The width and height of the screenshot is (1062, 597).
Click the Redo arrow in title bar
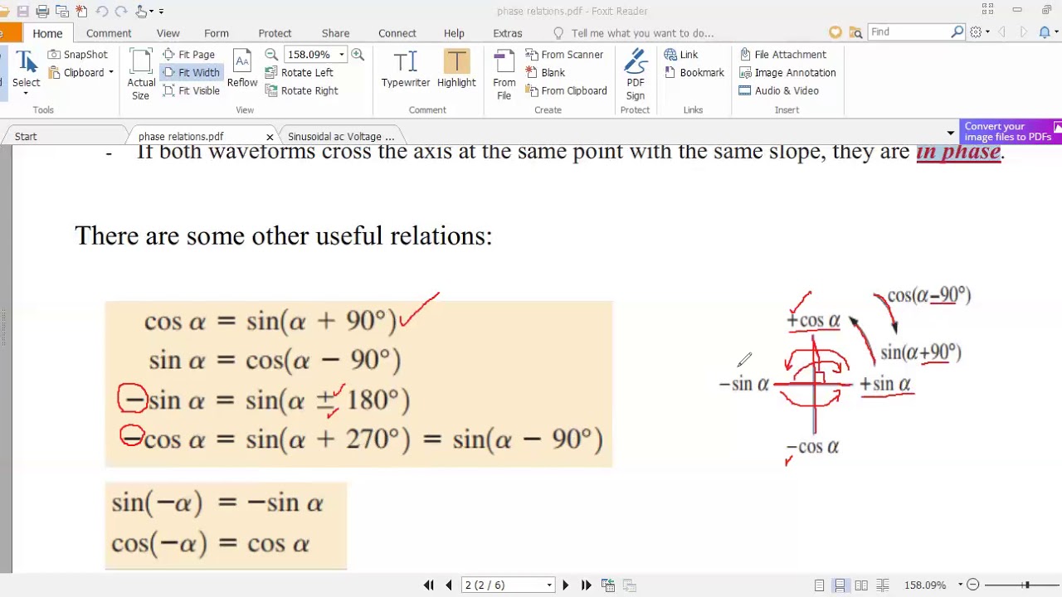click(121, 11)
